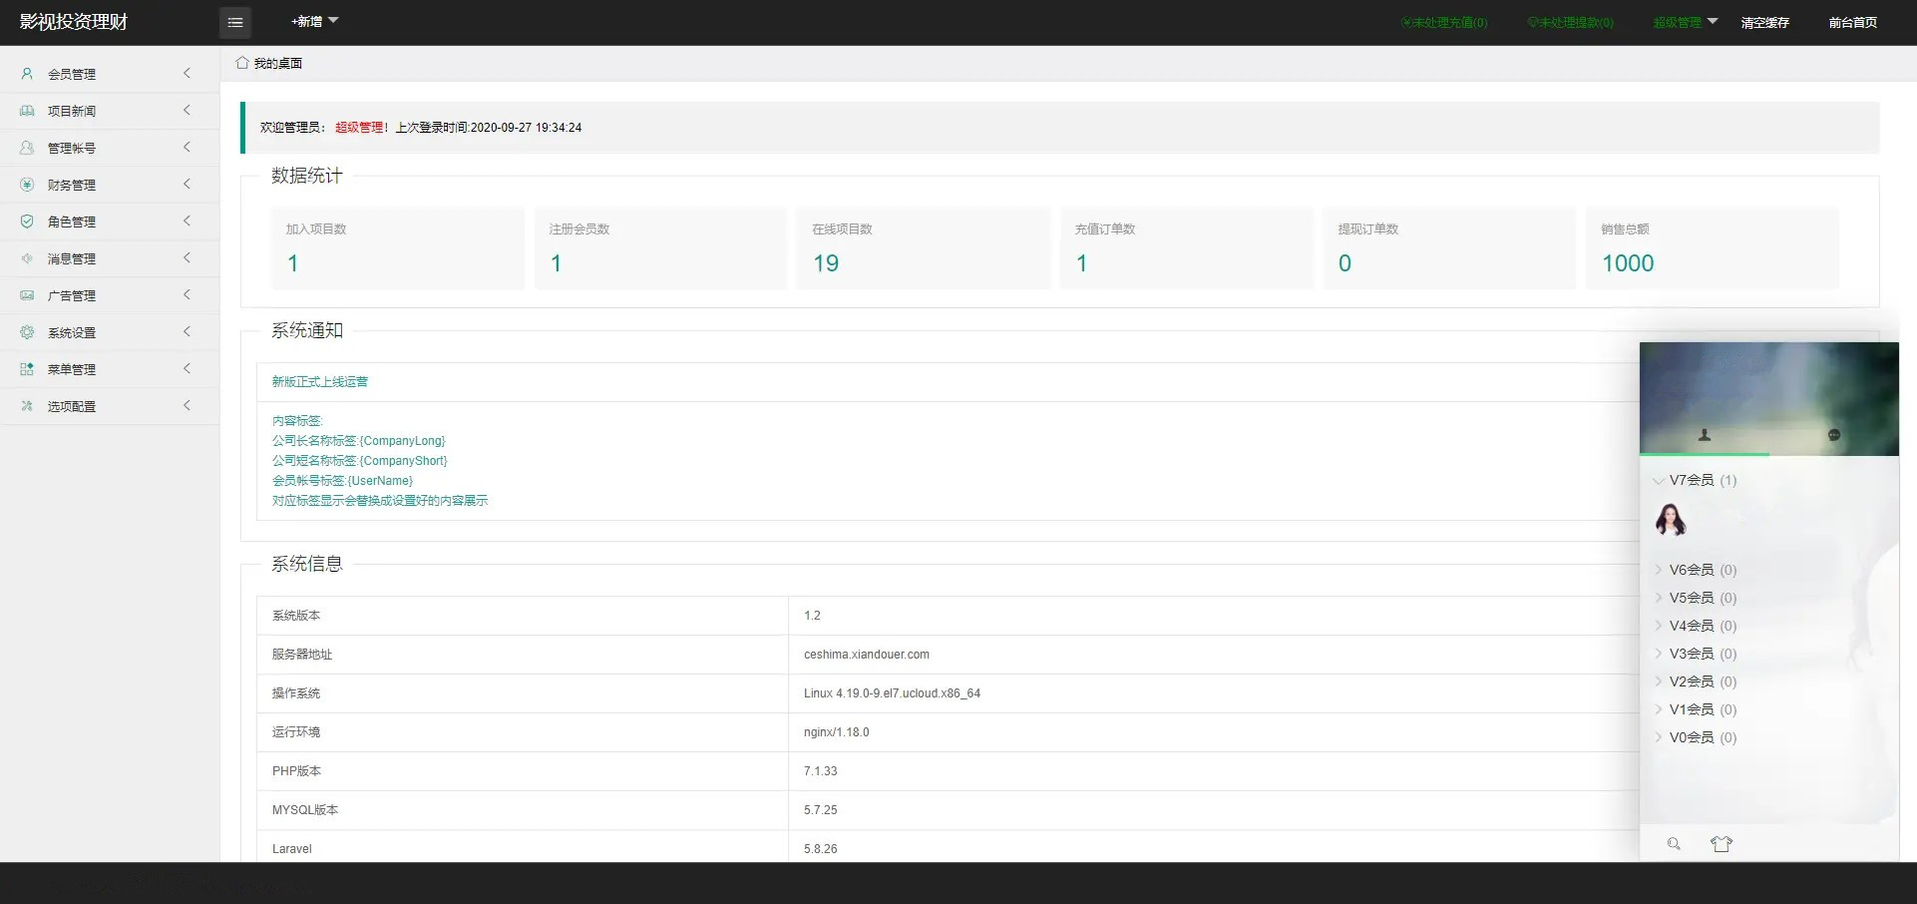Click the nginx/1.18.0 cell
1917x904 pixels.
[x=837, y=732]
